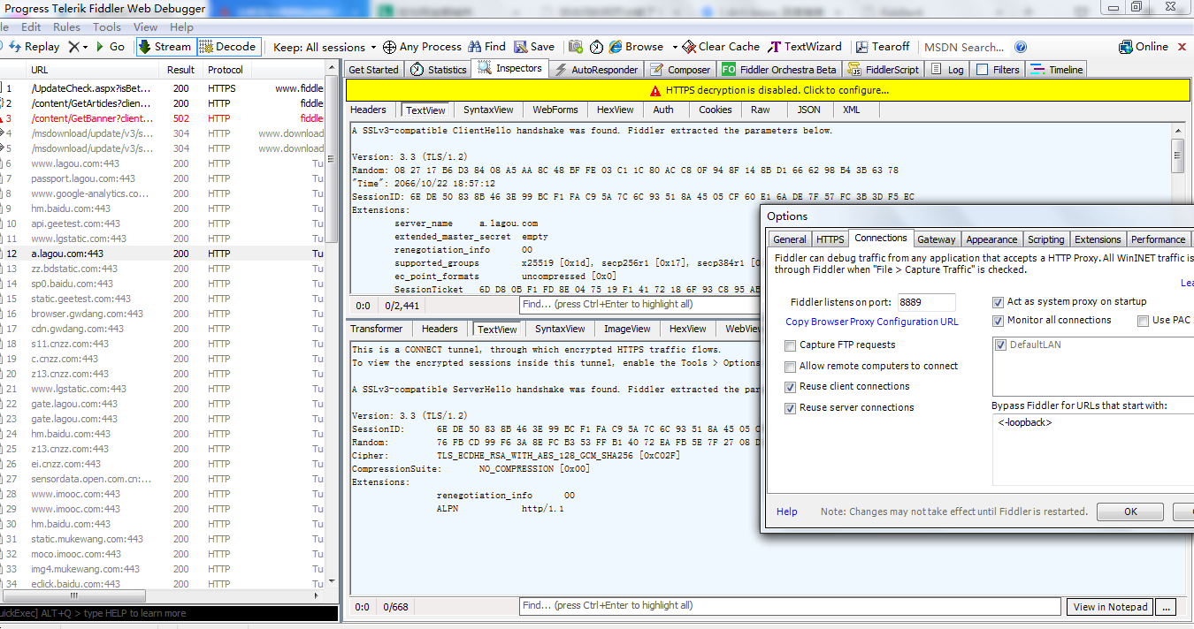The width and height of the screenshot is (1194, 629).
Task: Click the Tearoff toolbar button
Action: click(883, 47)
